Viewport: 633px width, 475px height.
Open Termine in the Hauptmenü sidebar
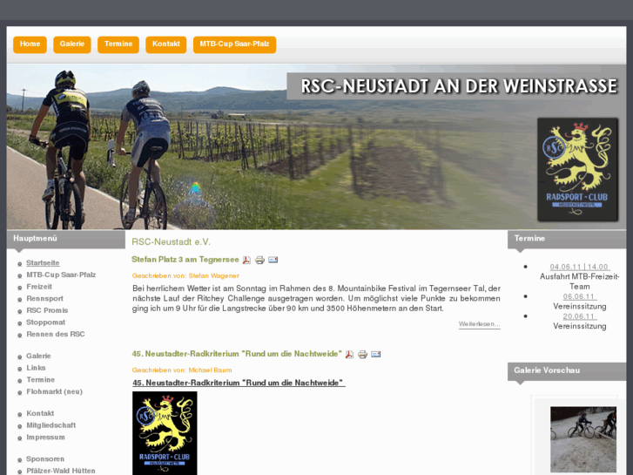(40, 380)
